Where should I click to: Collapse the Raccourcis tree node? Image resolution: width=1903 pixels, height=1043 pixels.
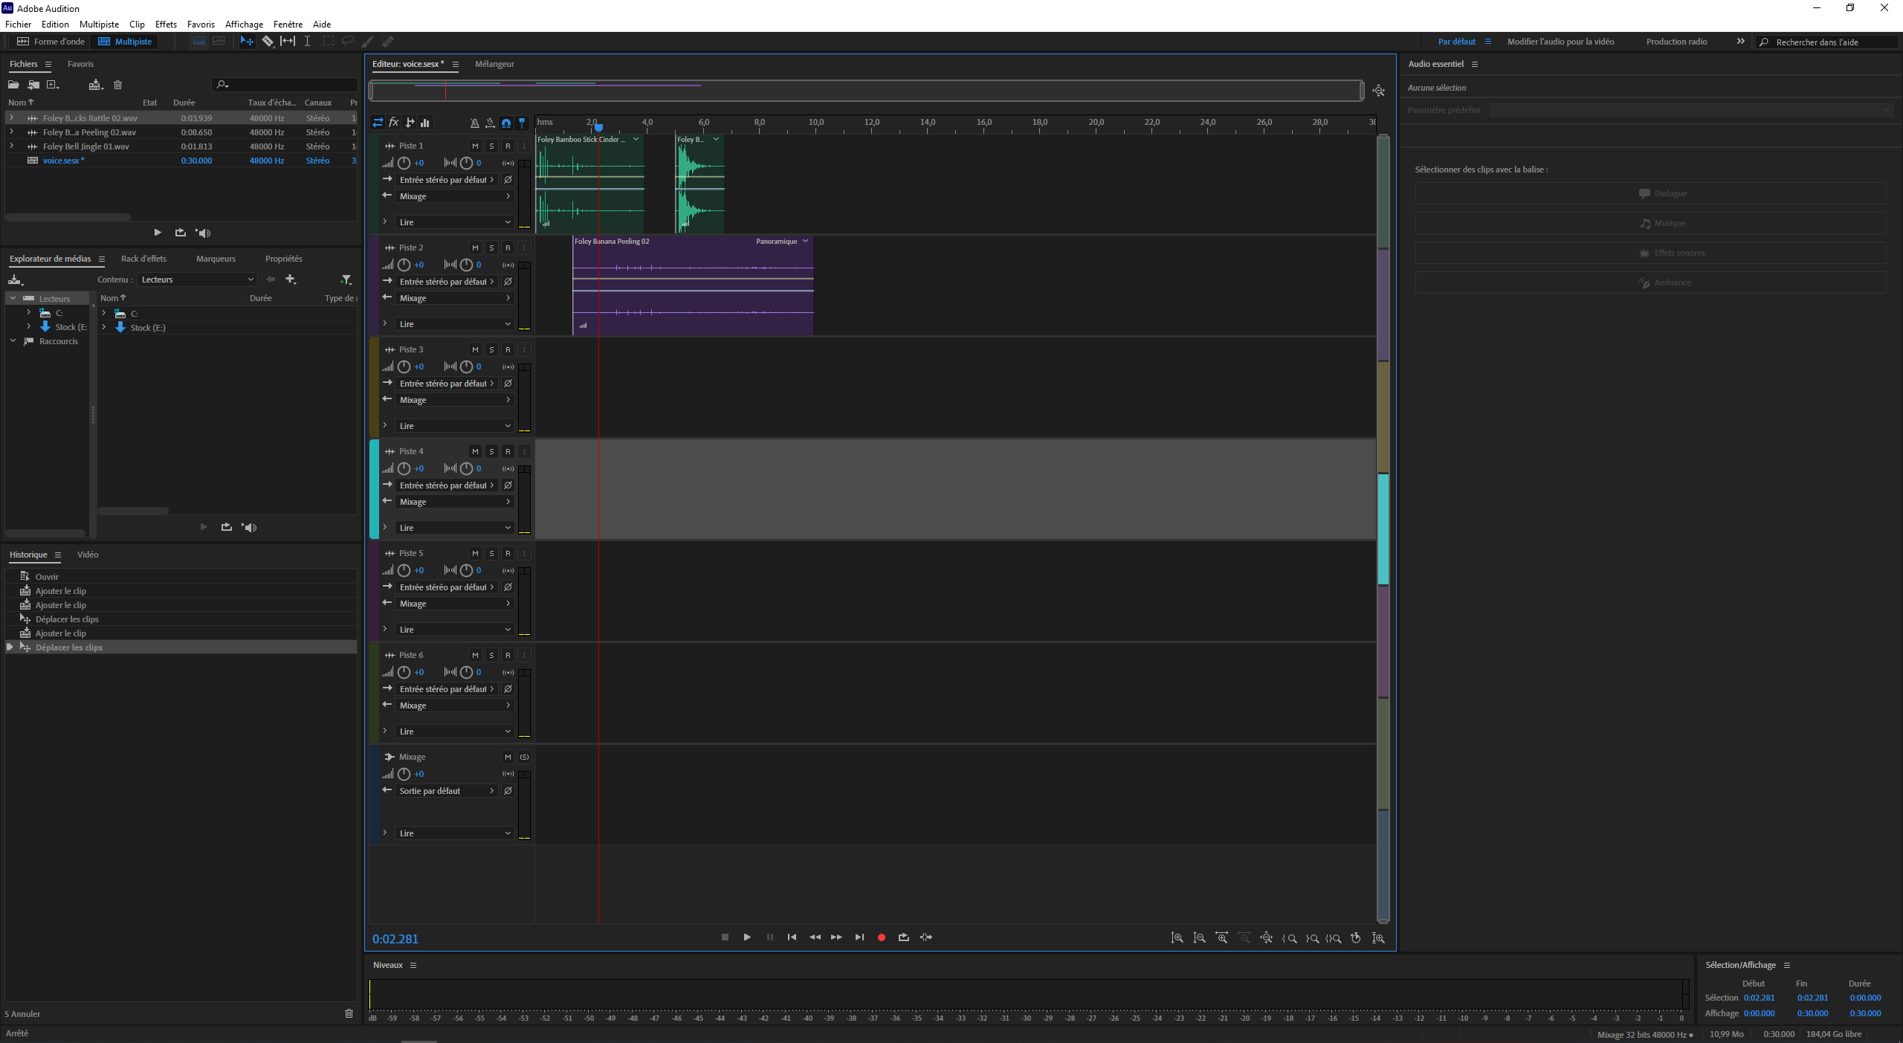(x=13, y=341)
